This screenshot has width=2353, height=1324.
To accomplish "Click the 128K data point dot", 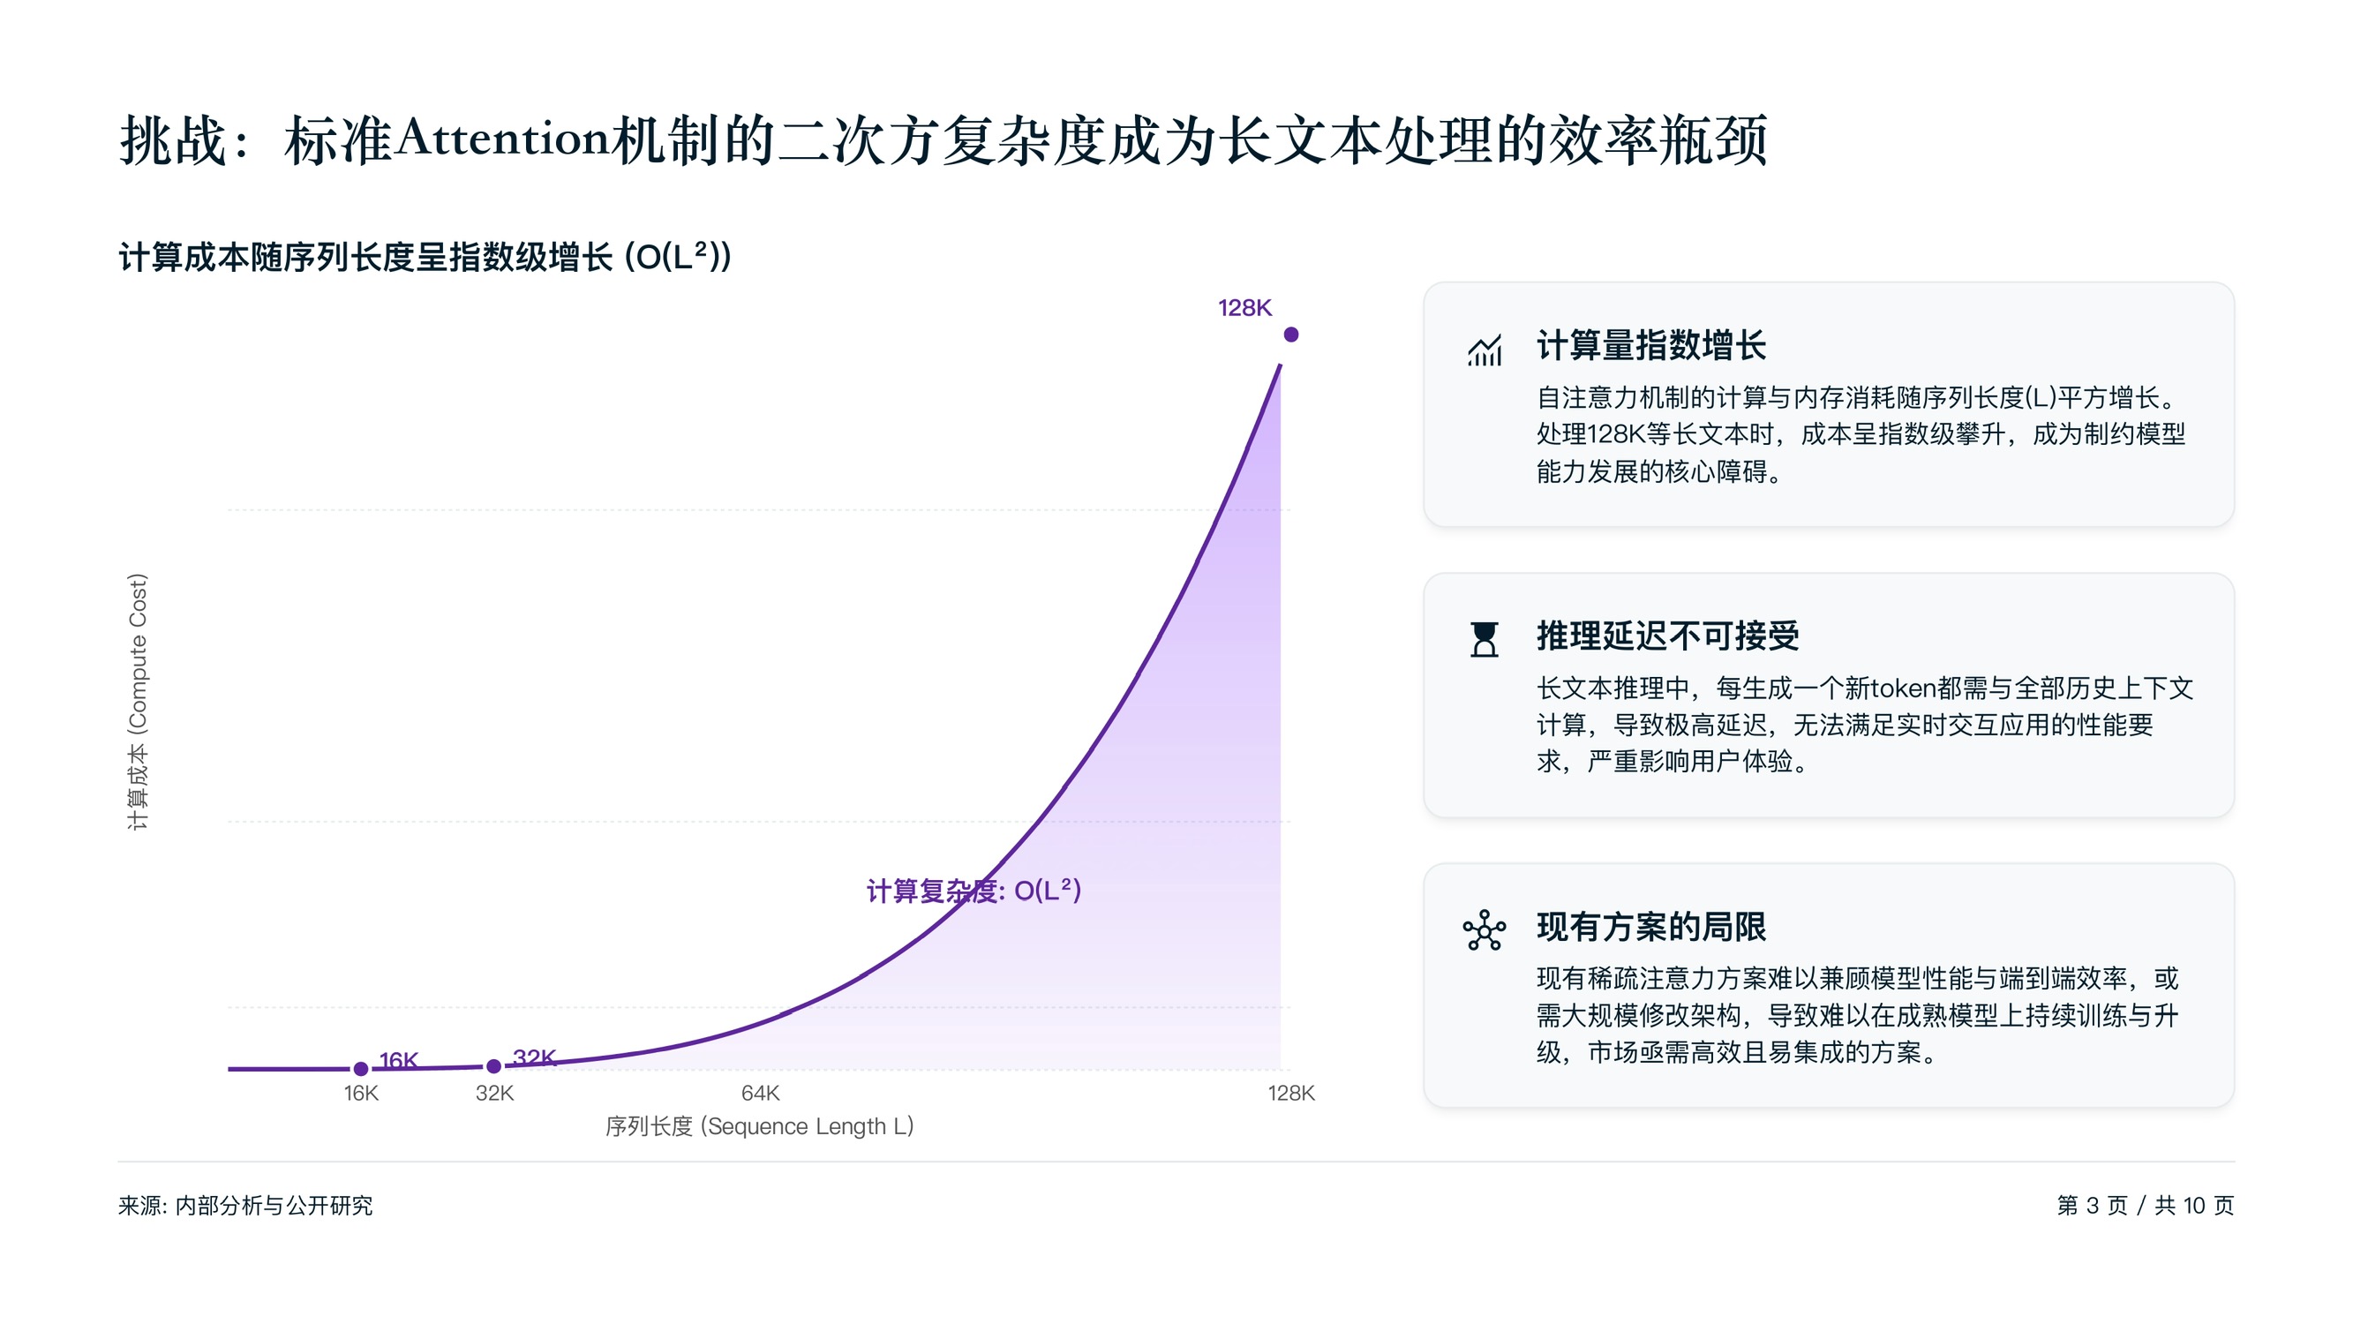I will [1290, 335].
